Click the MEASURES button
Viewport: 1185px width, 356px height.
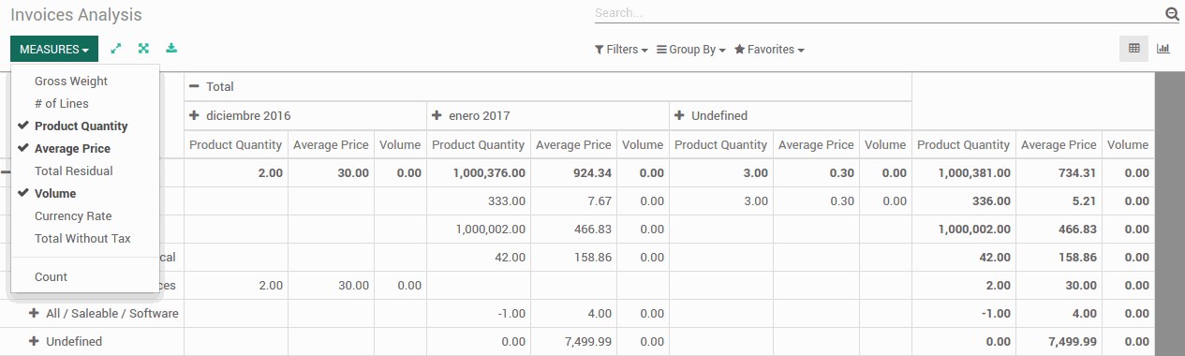54,49
